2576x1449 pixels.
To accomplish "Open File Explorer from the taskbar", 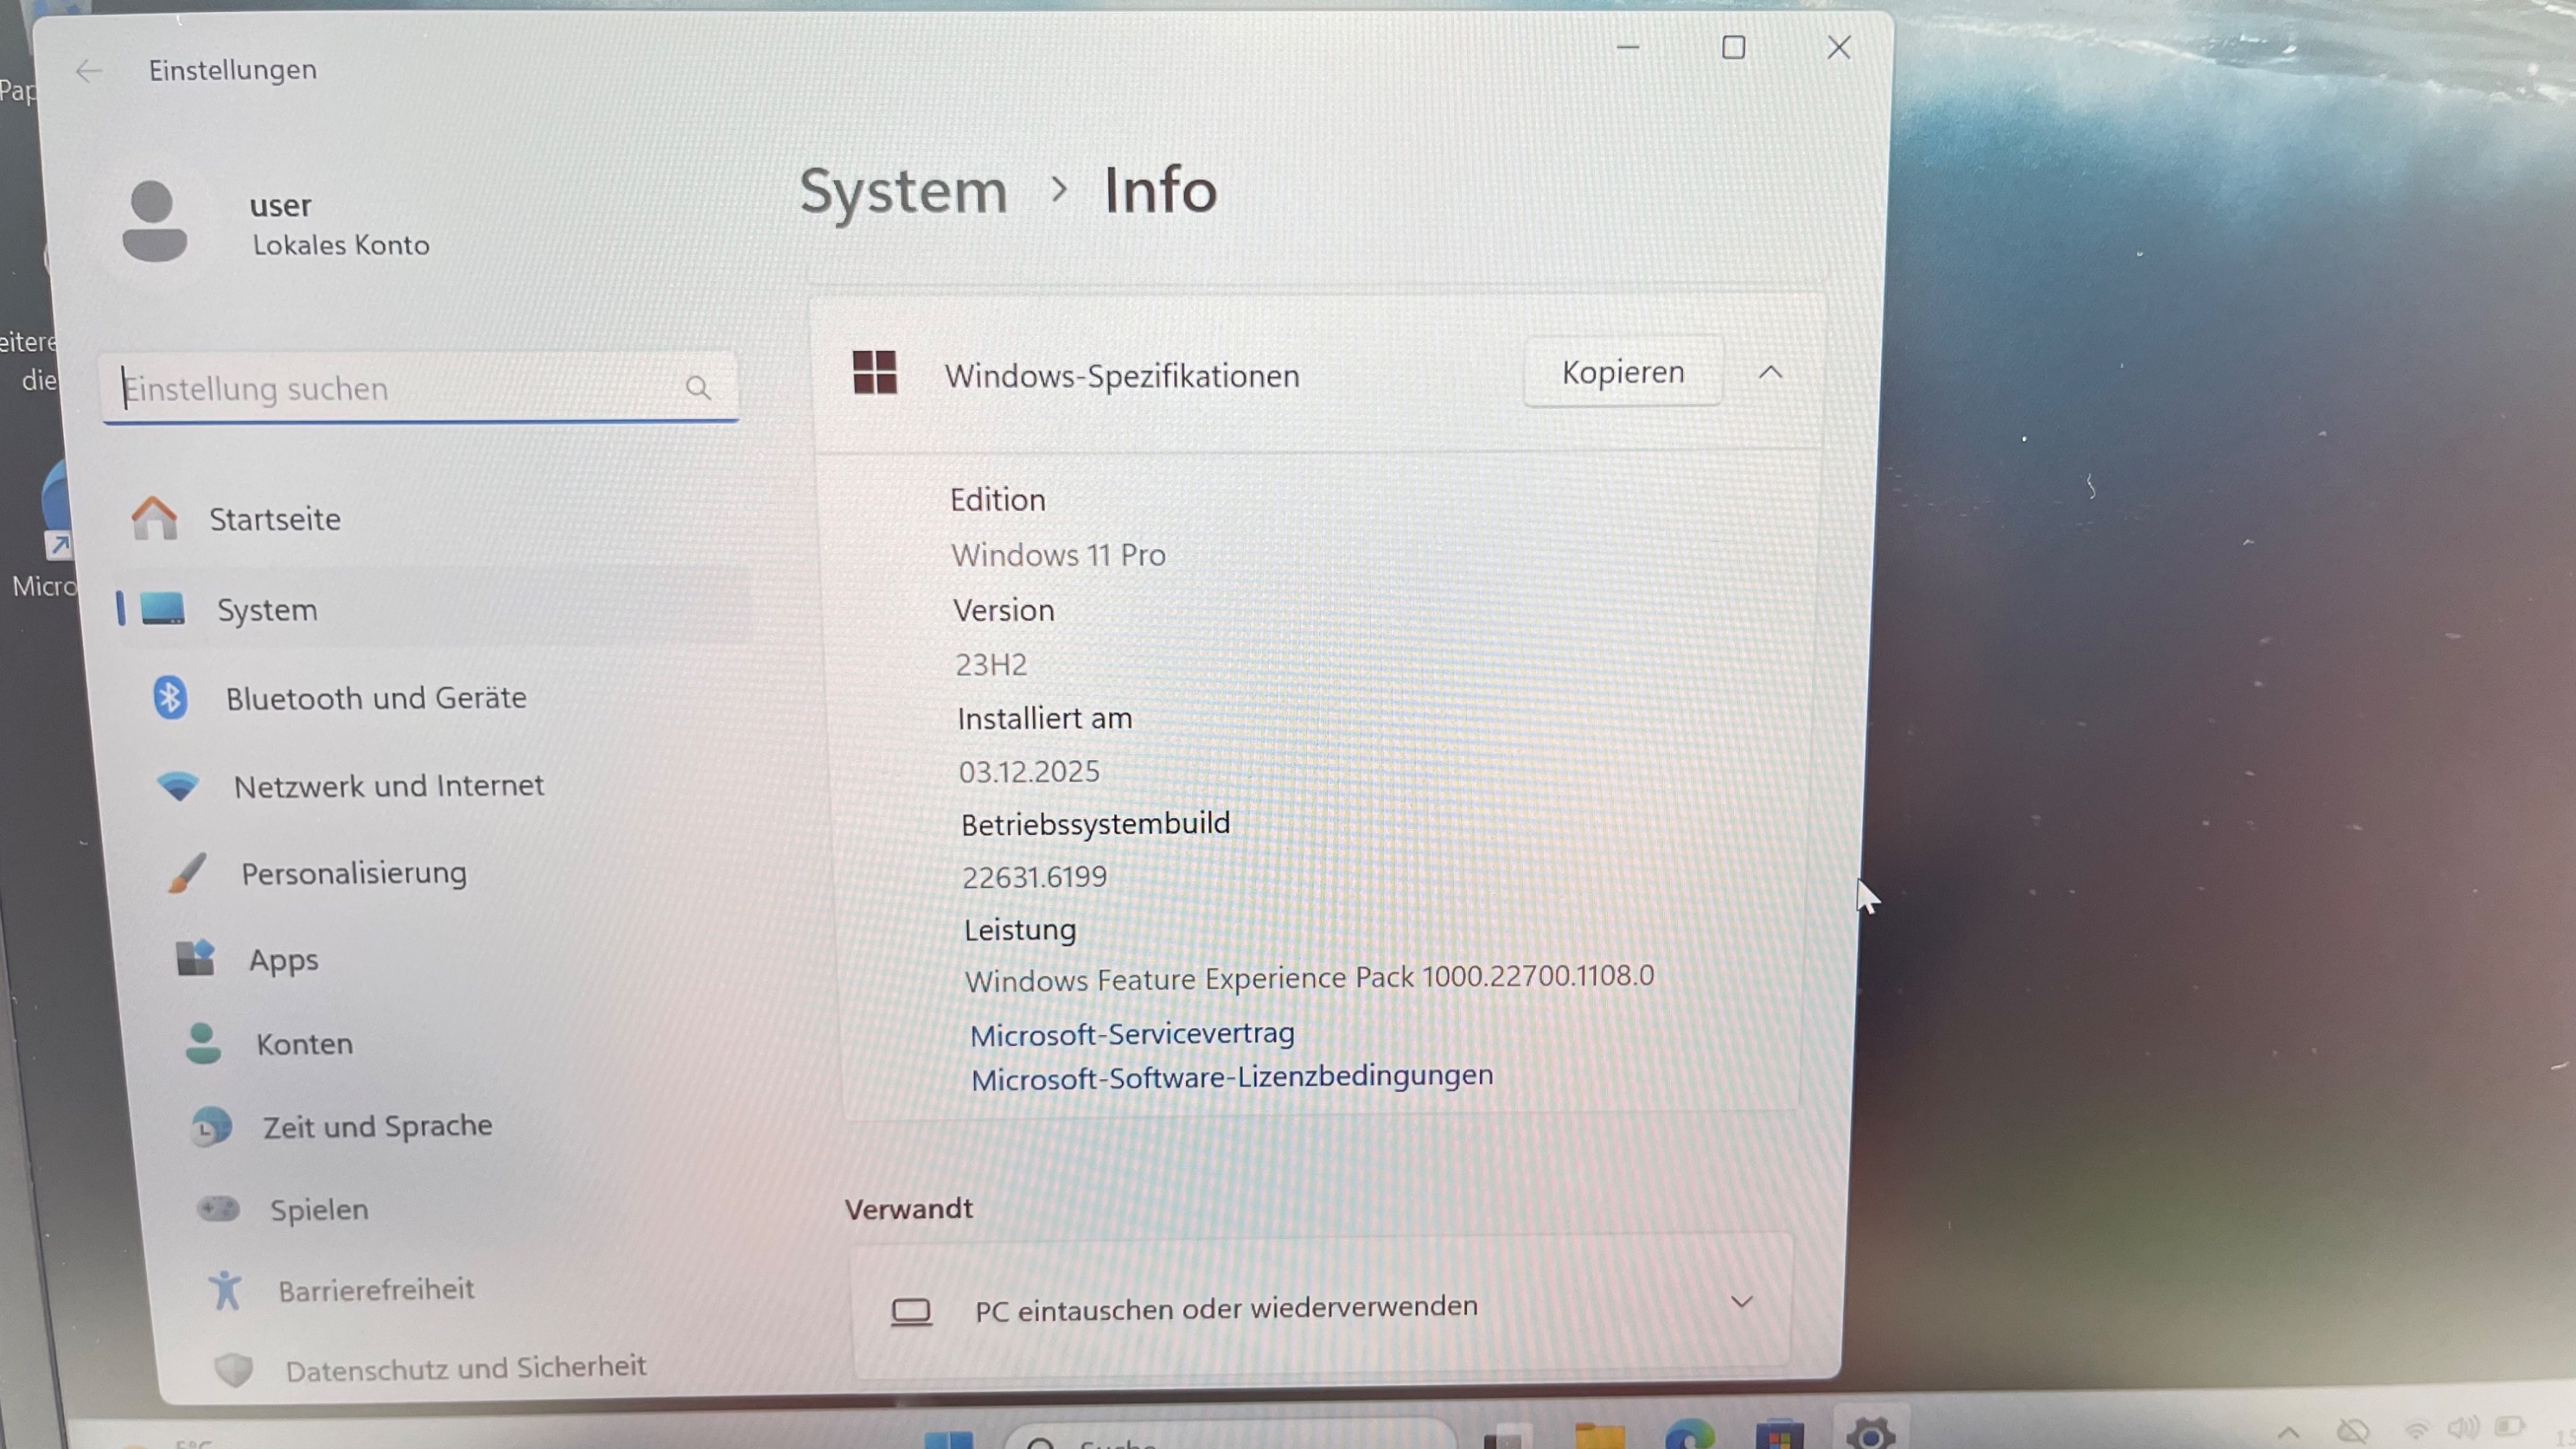I will coord(1599,1436).
